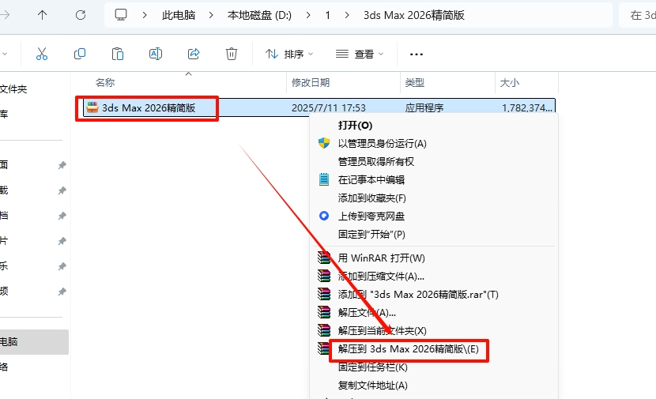Sort by 名称 column header

coord(105,83)
